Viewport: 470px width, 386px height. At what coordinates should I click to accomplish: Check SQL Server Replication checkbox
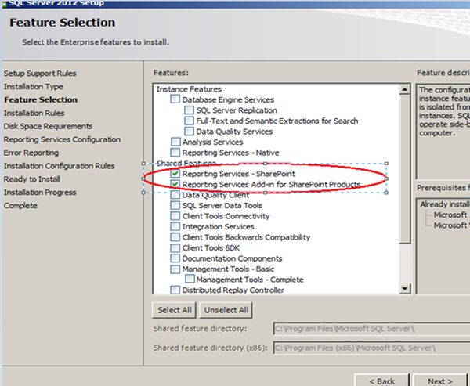[189, 110]
